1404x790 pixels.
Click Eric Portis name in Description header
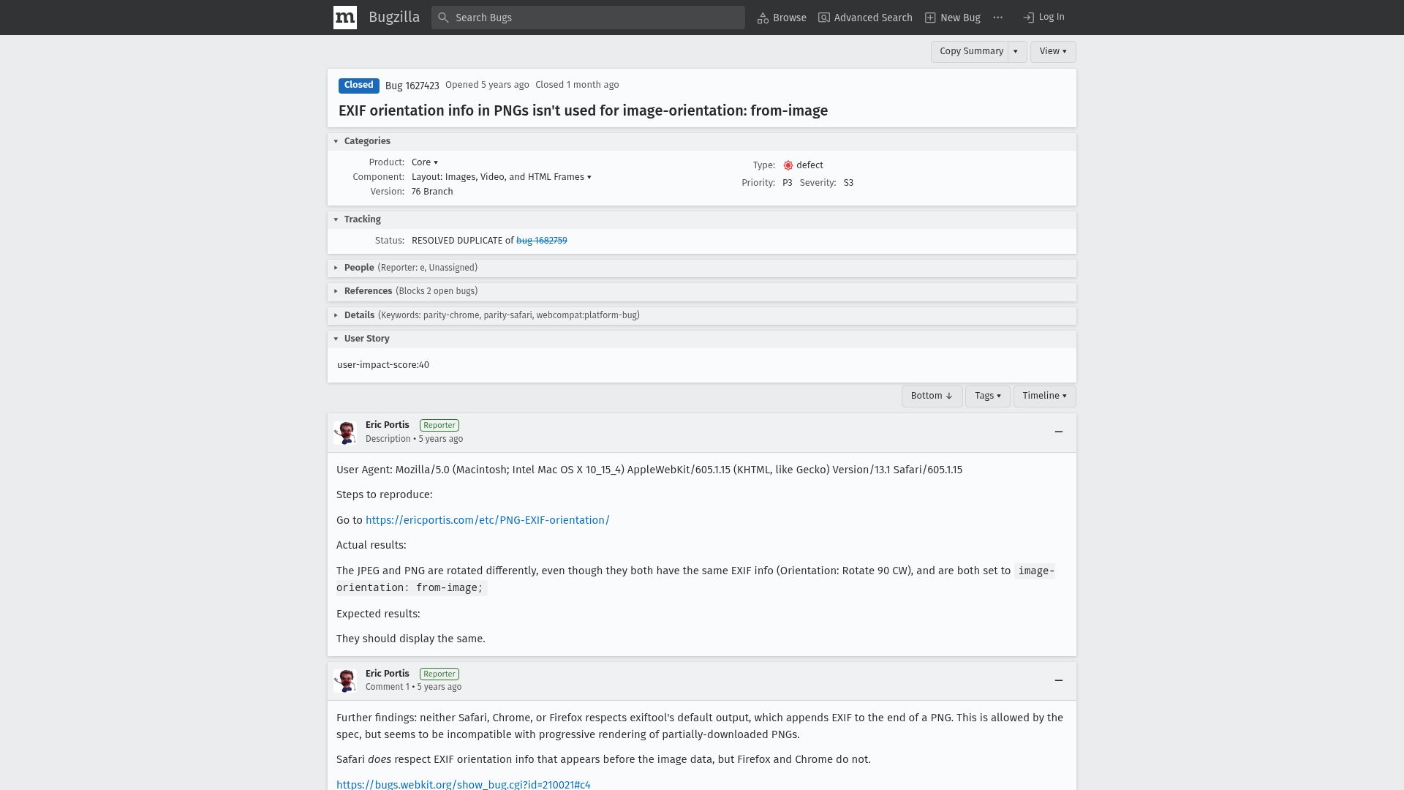pyautogui.click(x=387, y=425)
